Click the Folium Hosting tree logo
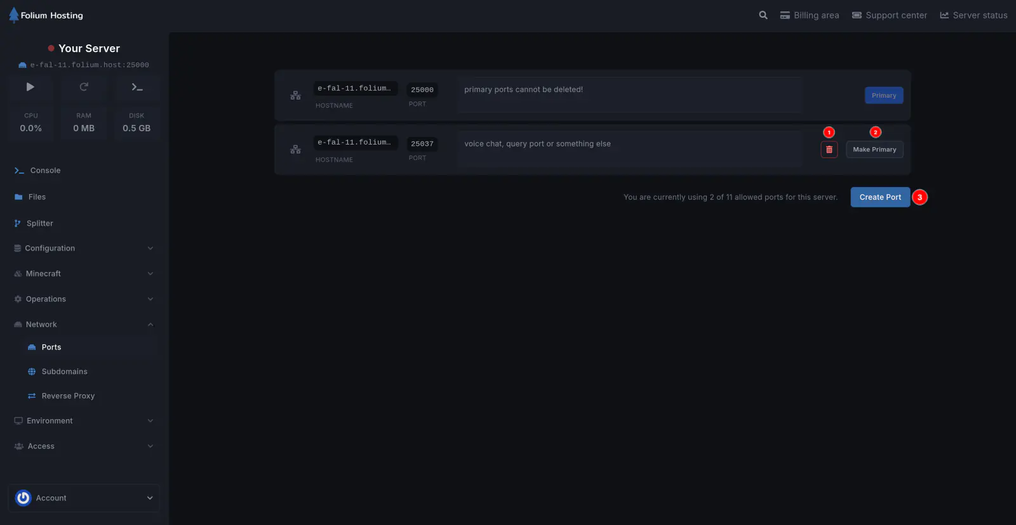The image size is (1016, 525). tap(14, 15)
